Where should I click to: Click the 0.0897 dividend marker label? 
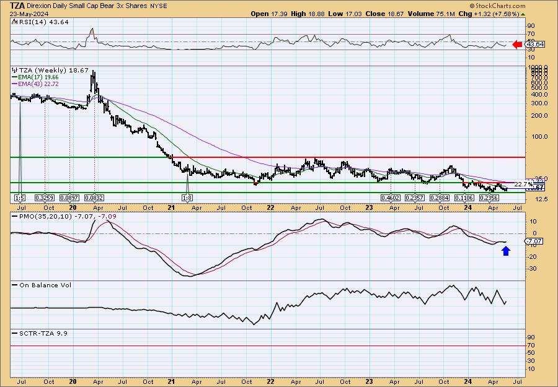[x=69, y=198]
